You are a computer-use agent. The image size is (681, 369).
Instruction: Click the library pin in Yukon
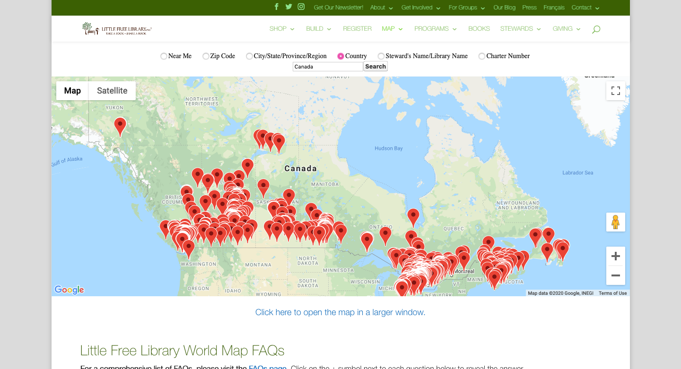[x=120, y=127]
